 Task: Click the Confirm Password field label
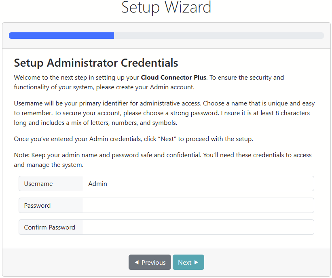click(x=50, y=227)
